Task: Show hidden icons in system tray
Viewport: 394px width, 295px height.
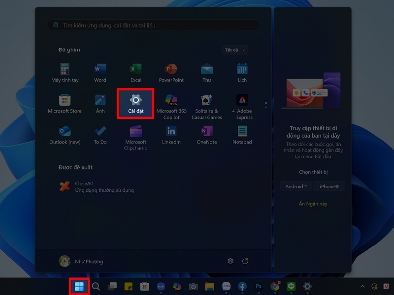Action: point(362,286)
